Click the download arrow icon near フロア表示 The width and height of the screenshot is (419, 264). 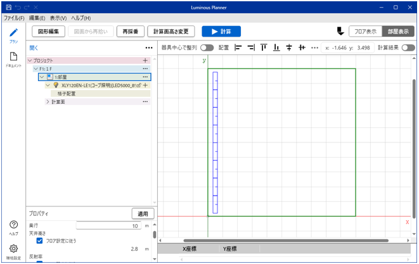click(x=340, y=31)
